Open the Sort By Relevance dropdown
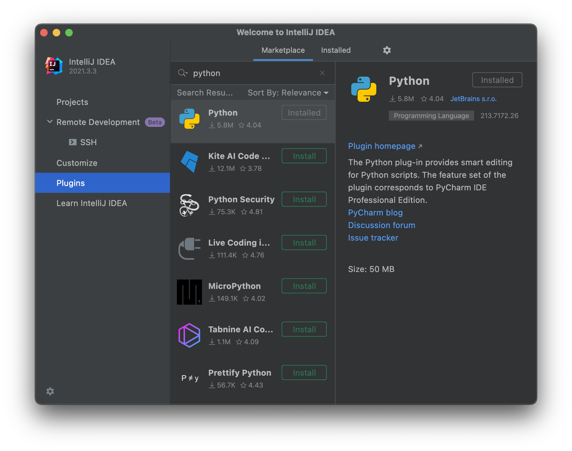Viewport: 572px width, 451px height. pyautogui.click(x=288, y=93)
